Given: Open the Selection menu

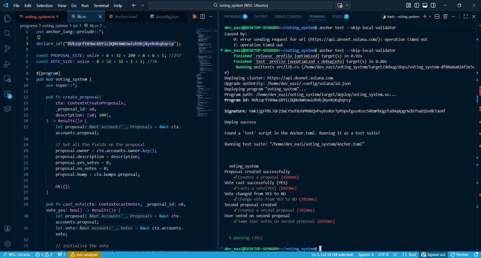Looking at the screenshot, I should [44, 6].
